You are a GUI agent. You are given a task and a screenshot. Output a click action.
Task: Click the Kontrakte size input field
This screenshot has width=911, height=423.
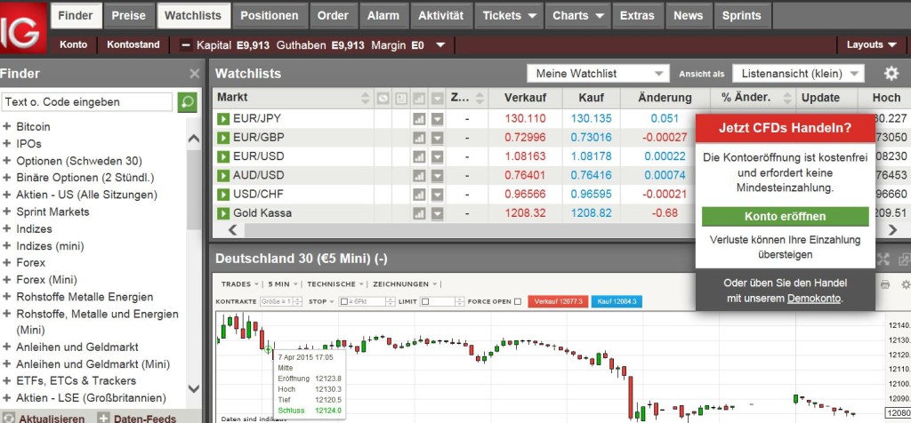(x=277, y=302)
